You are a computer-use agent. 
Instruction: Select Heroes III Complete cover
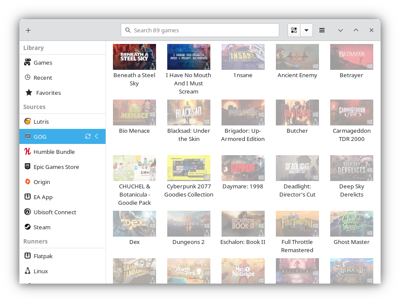point(352,271)
